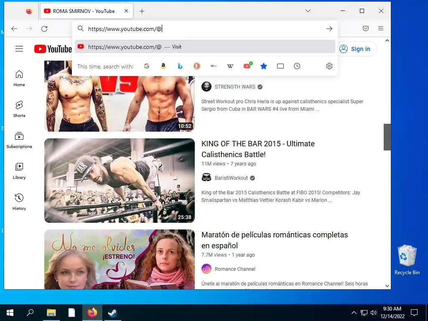
Task: Show hidden system tray icons
Action: tap(354, 313)
